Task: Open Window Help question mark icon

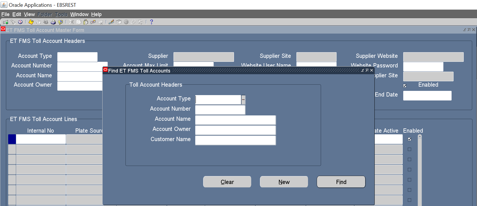Action: coord(151,22)
